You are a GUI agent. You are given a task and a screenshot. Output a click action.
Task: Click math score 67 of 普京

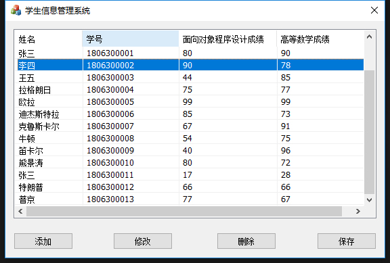click(x=286, y=199)
